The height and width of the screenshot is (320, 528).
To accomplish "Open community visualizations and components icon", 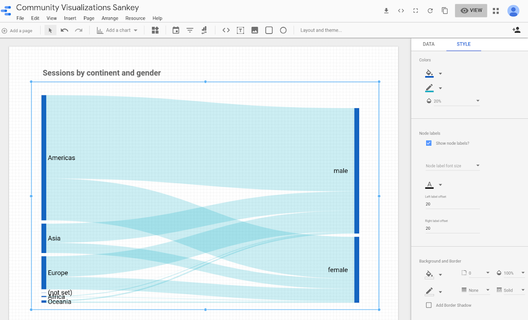I will tap(155, 30).
